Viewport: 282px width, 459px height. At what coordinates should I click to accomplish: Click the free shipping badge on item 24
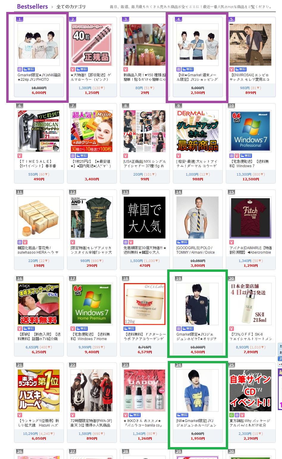pyautogui.click(x=182, y=415)
